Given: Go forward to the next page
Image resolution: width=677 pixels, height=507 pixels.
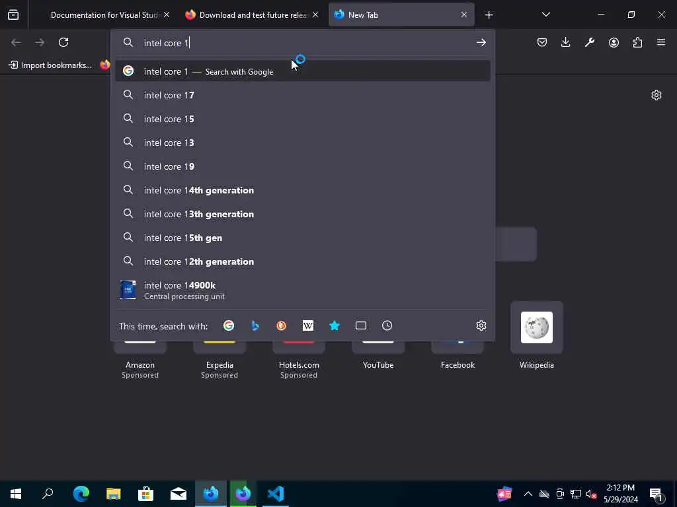Looking at the screenshot, I should point(40,42).
